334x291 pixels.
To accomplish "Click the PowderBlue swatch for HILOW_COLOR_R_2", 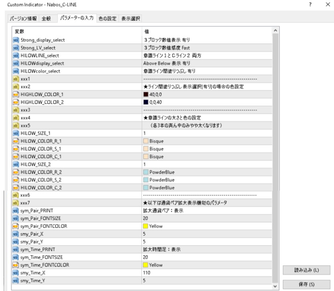I will point(146,172).
